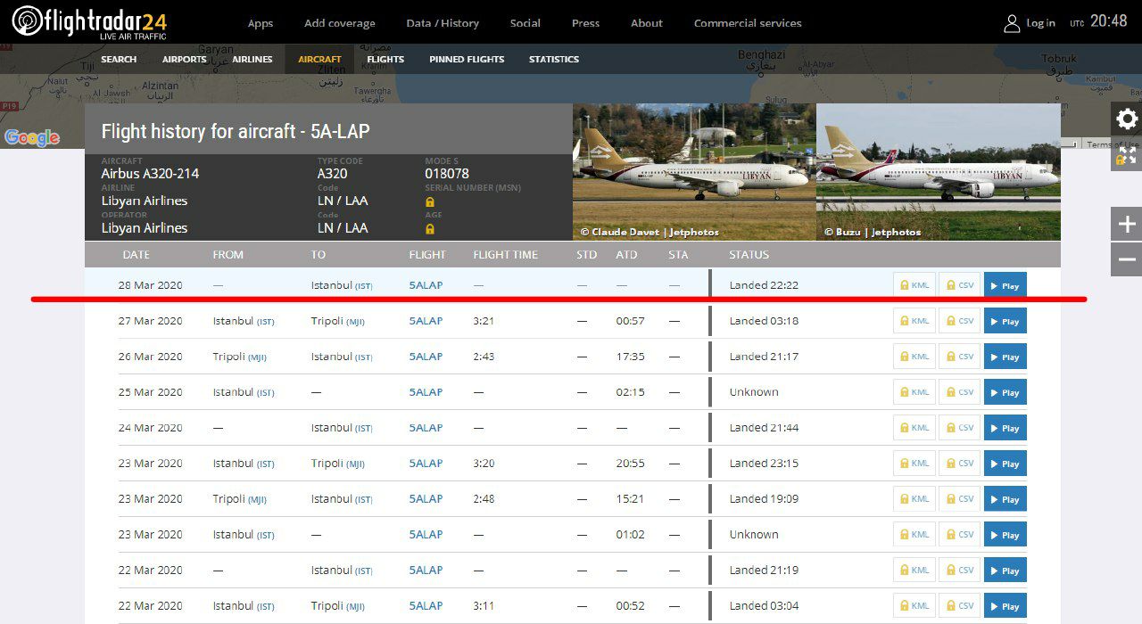Open the map settings gear
The image size is (1142, 624).
[1127, 119]
